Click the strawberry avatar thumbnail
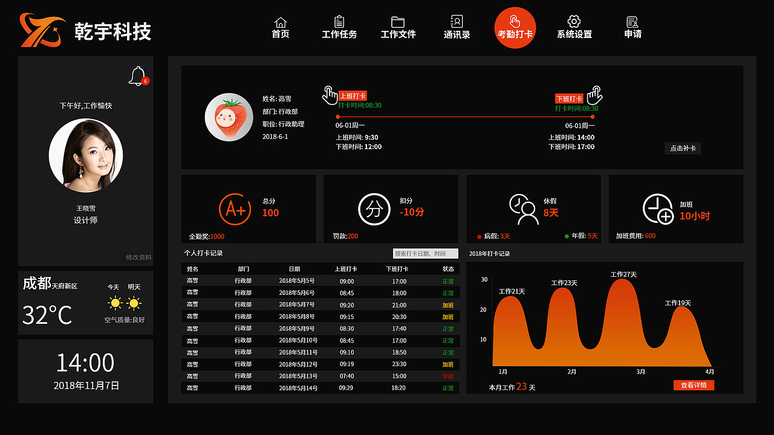Viewport: 774px width, 435px height. tap(229, 115)
